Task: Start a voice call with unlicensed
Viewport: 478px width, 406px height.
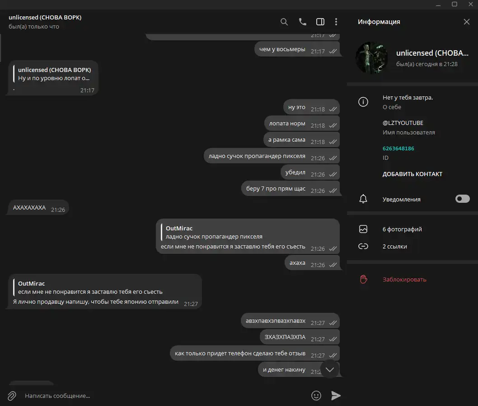Action: [x=302, y=22]
